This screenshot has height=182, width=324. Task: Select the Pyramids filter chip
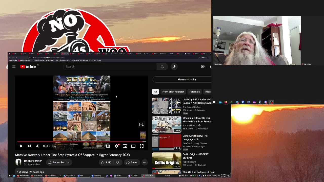tap(194, 92)
